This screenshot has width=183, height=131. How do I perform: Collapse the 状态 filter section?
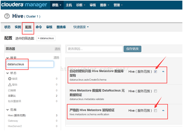11,73
